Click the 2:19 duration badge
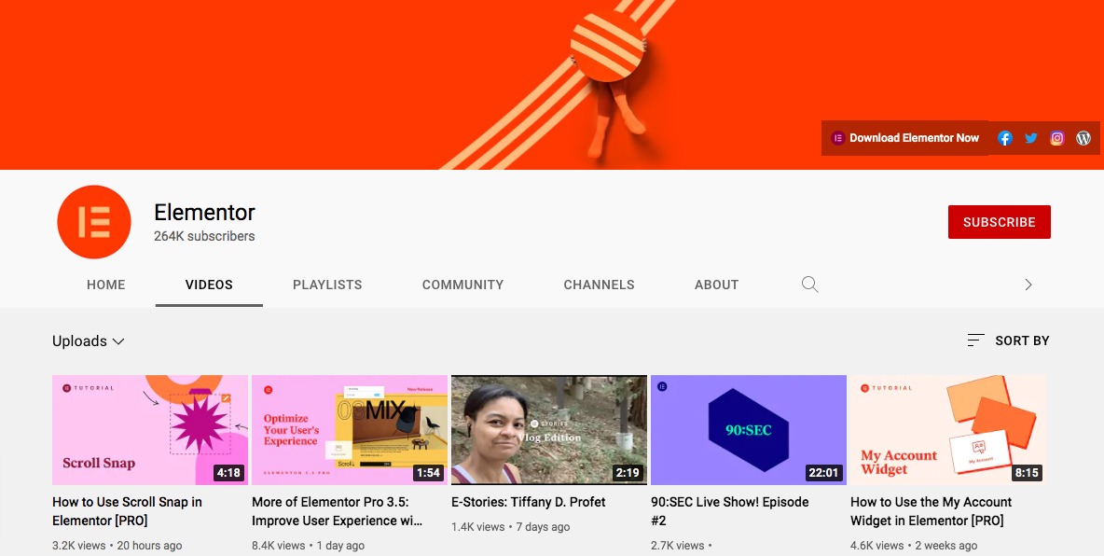The image size is (1104, 556). (x=628, y=473)
